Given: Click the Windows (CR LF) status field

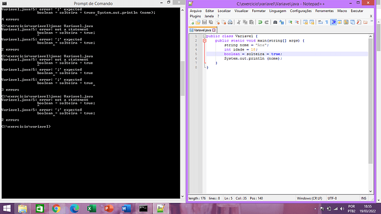Looking at the screenshot, I should click(309, 198).
